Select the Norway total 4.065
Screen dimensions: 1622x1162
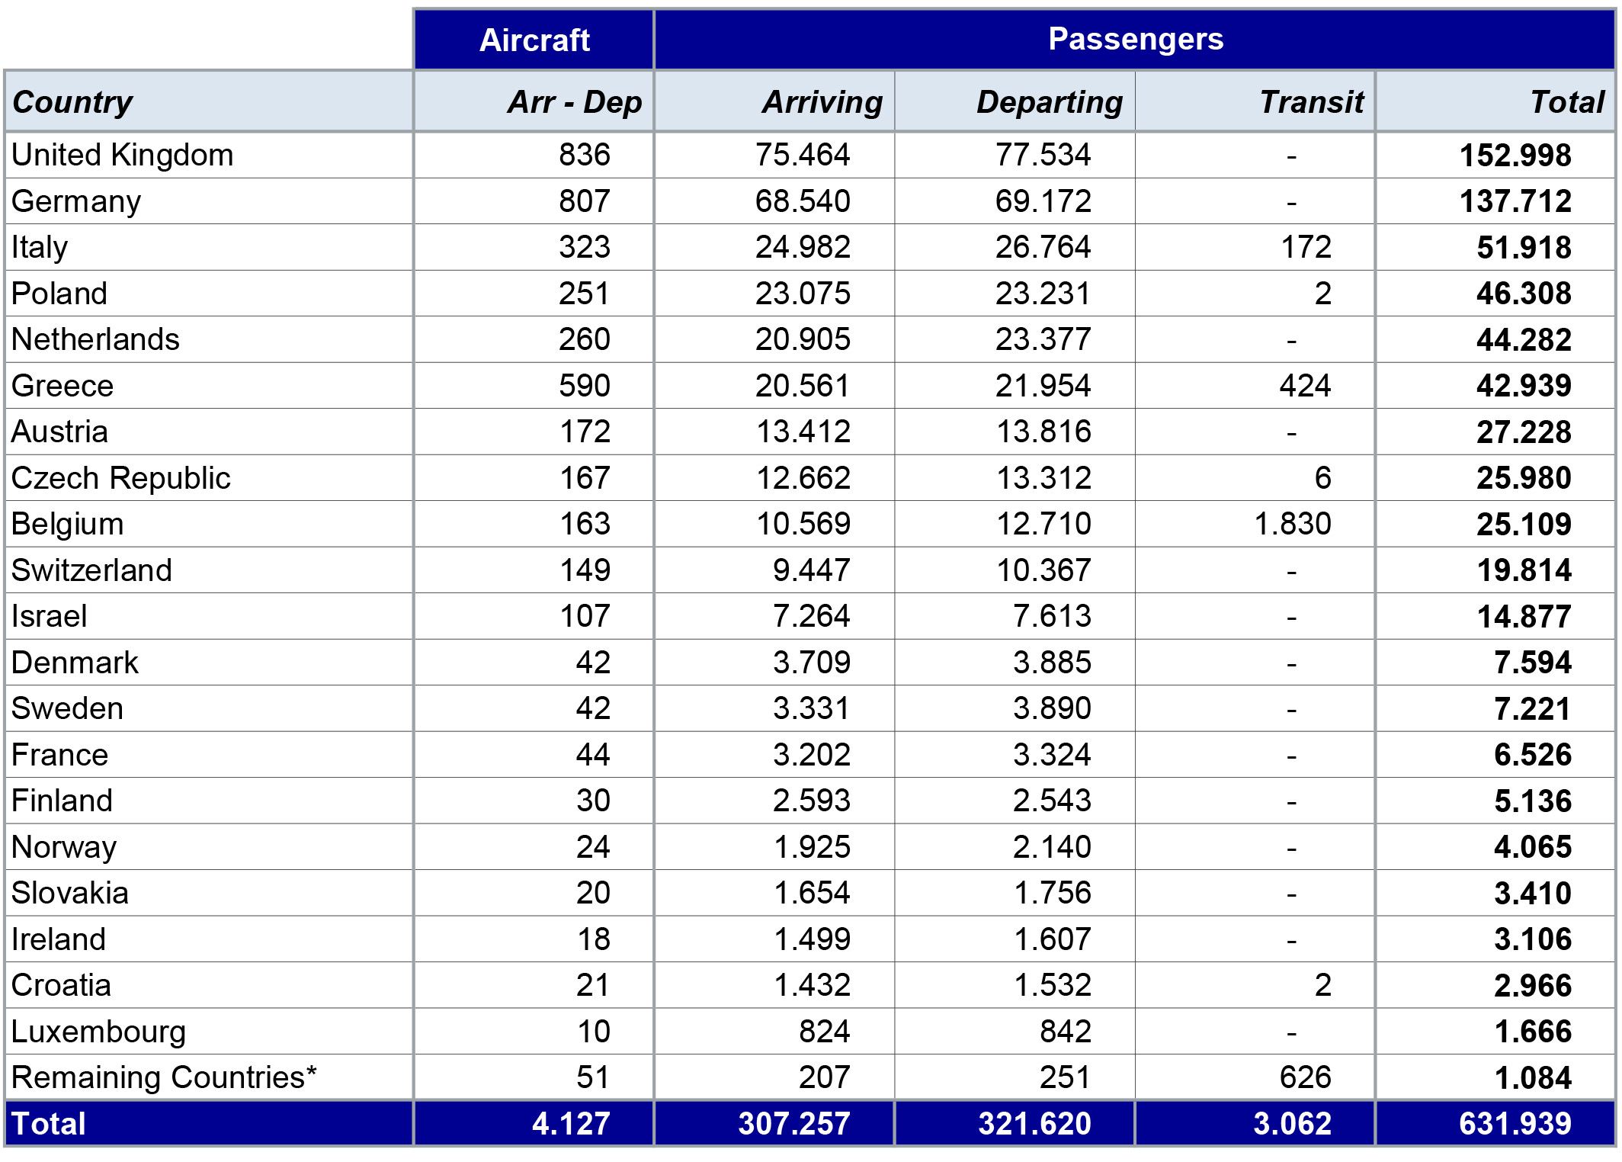pos(1533,847)
